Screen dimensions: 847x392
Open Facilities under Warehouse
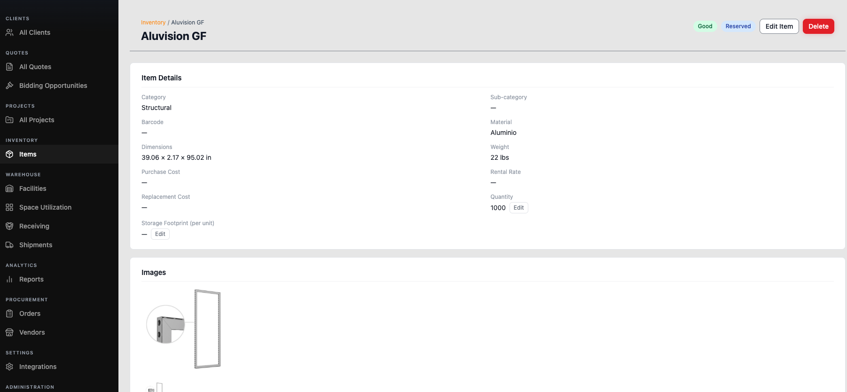click(59, 188)
